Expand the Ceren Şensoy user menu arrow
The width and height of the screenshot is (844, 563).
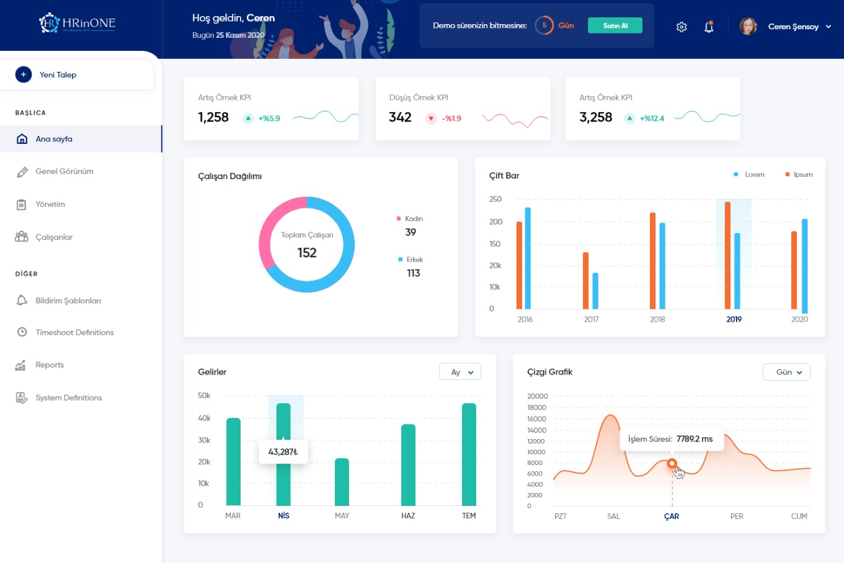tap(828, 27)
